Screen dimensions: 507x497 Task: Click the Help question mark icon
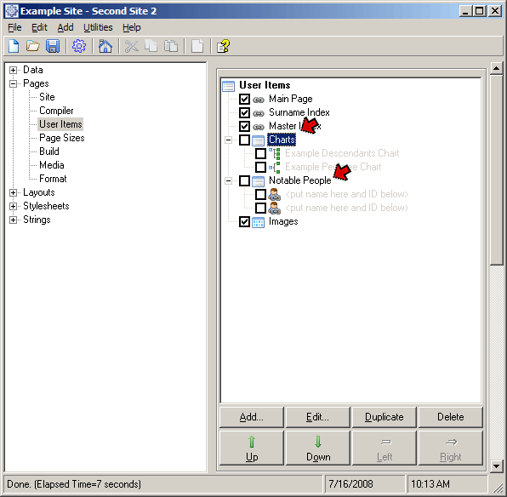(x=224, y=46)
